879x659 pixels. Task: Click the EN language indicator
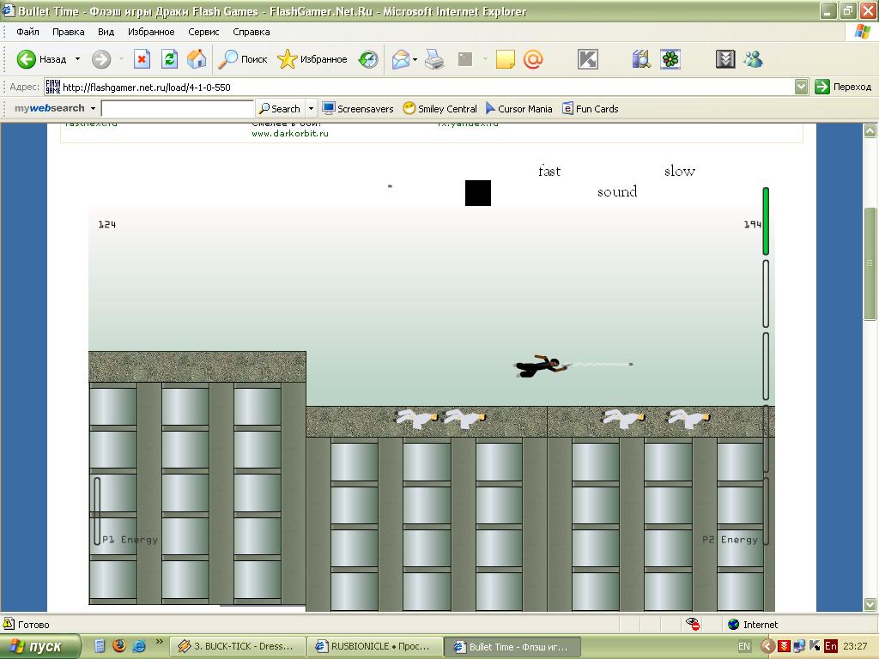tap(744, 646)
